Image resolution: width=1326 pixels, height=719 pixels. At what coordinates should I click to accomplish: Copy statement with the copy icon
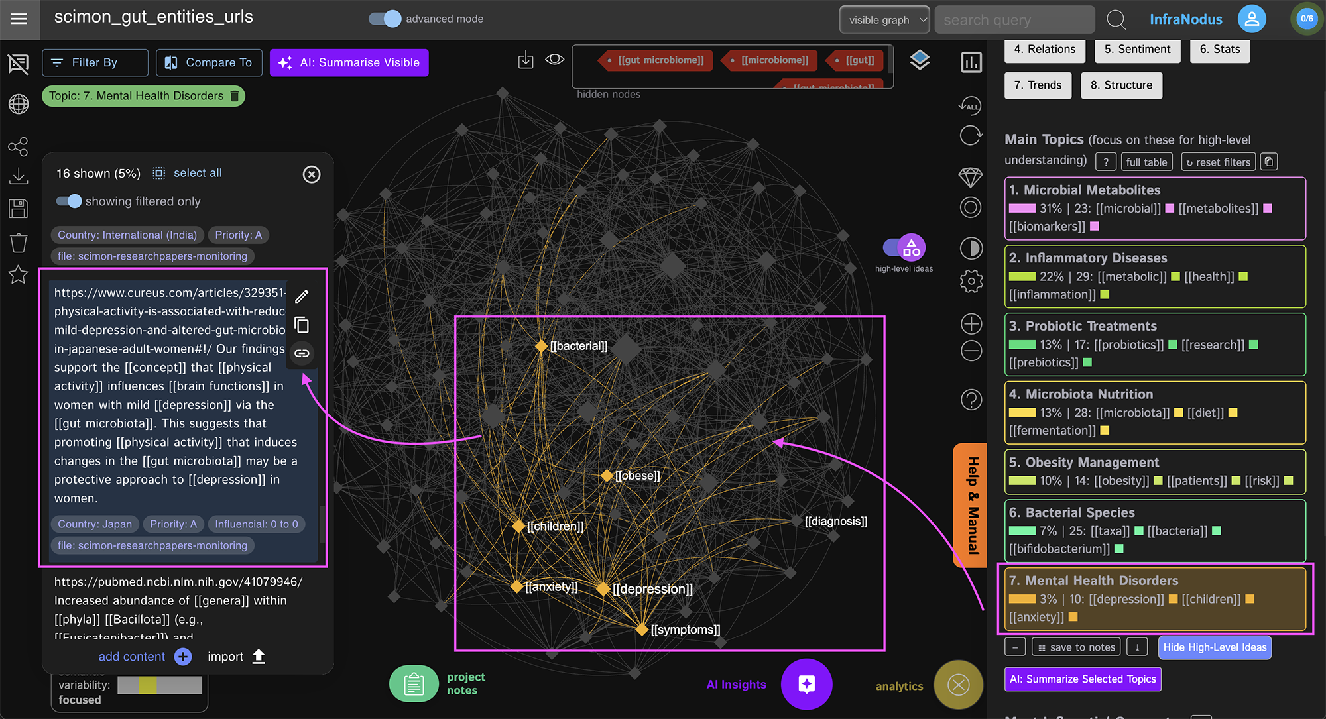[x=302, y=325]
